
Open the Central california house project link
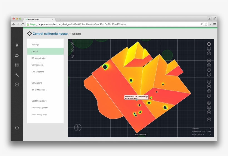click(x=50, y=34)
